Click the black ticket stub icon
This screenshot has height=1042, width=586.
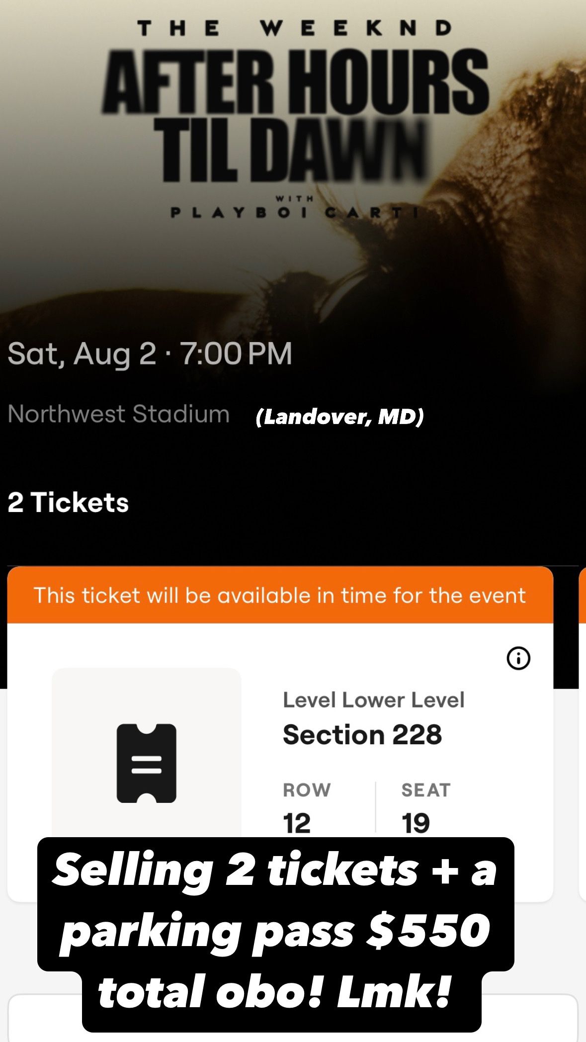click(147, 763)
